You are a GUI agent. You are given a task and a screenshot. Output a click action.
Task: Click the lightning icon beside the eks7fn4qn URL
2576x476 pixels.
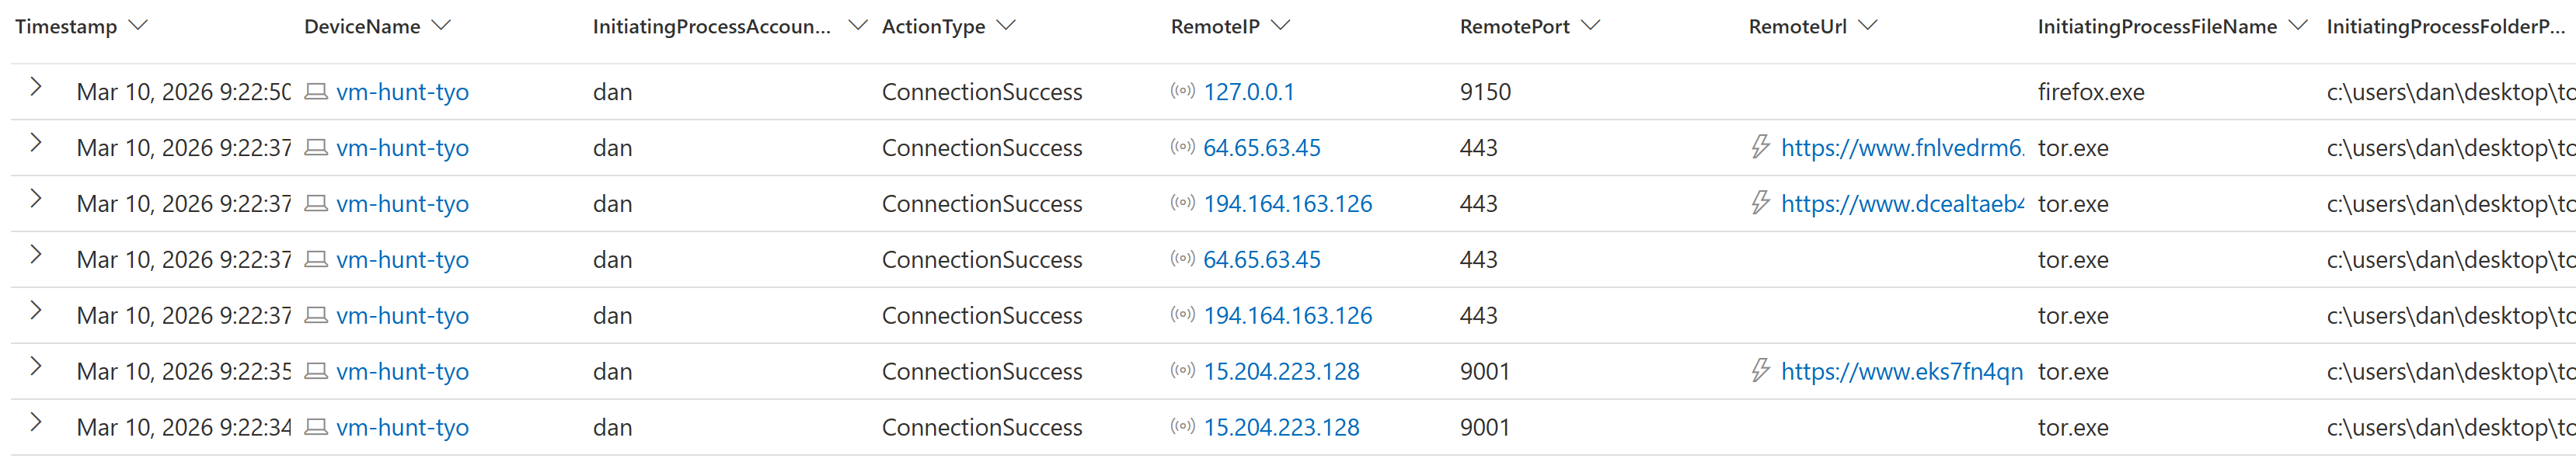pyautogui.click(x=1760, y=371)
